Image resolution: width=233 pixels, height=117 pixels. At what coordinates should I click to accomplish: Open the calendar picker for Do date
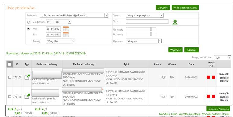[66, 34]
